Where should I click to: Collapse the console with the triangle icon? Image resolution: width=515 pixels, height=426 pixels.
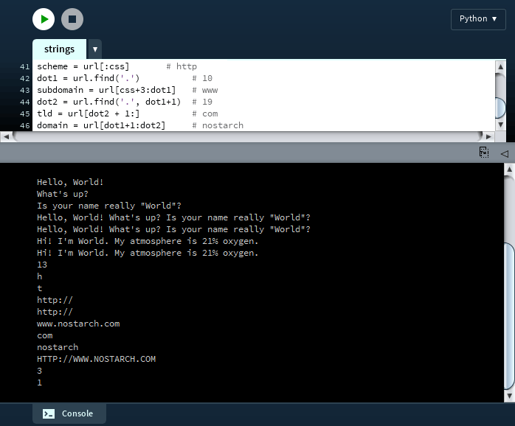tap(505, 153)
